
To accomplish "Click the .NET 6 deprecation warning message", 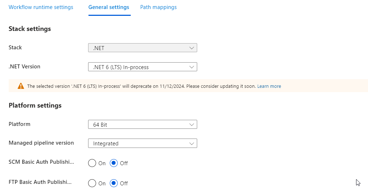I will [x=142, y=86].
